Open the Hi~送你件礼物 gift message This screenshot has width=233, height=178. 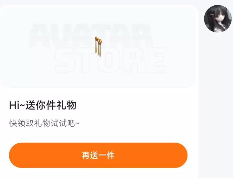[43, 105]
